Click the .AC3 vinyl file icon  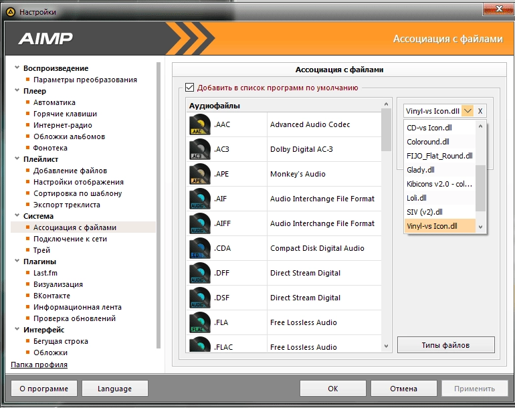[200, 149]
